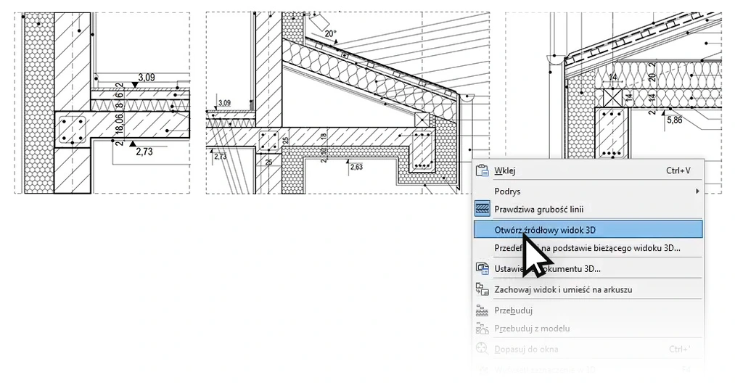Choose Dopasuj do okna entry
This screenshot has width=735, height=388.
(588, 349)
